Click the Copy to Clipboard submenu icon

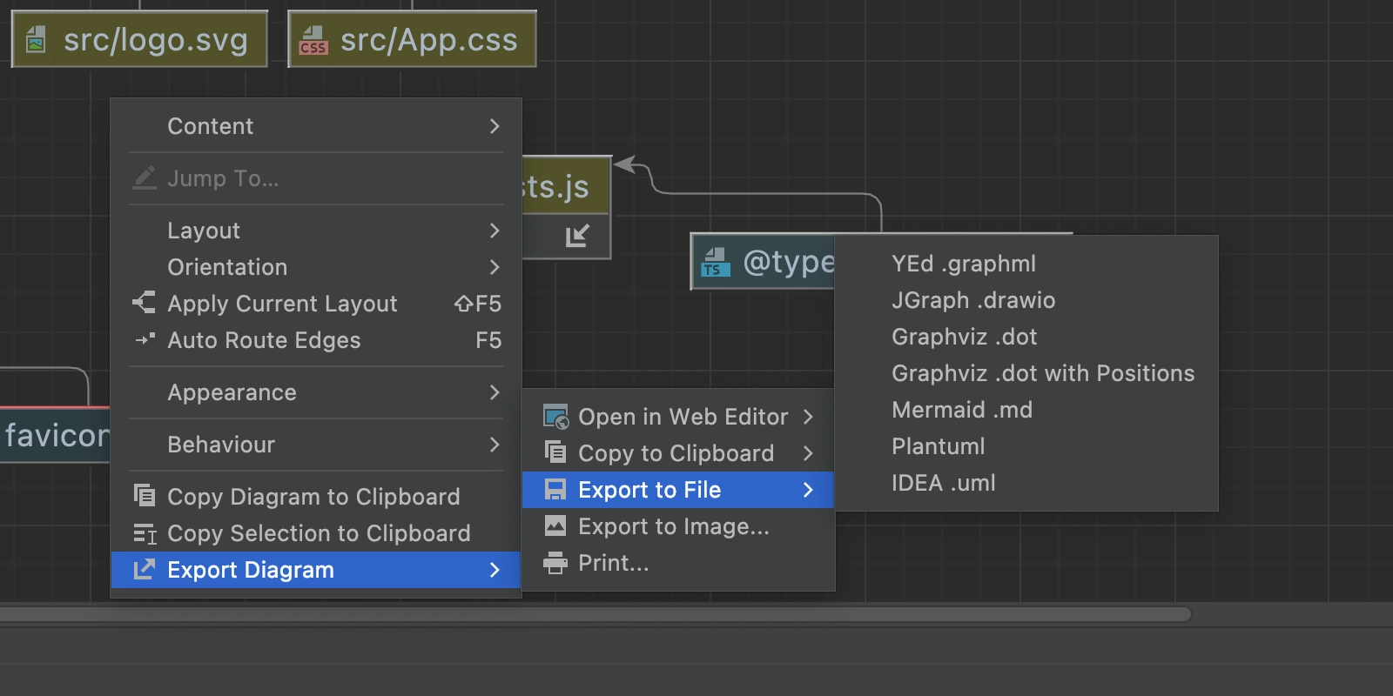[555, 452]
